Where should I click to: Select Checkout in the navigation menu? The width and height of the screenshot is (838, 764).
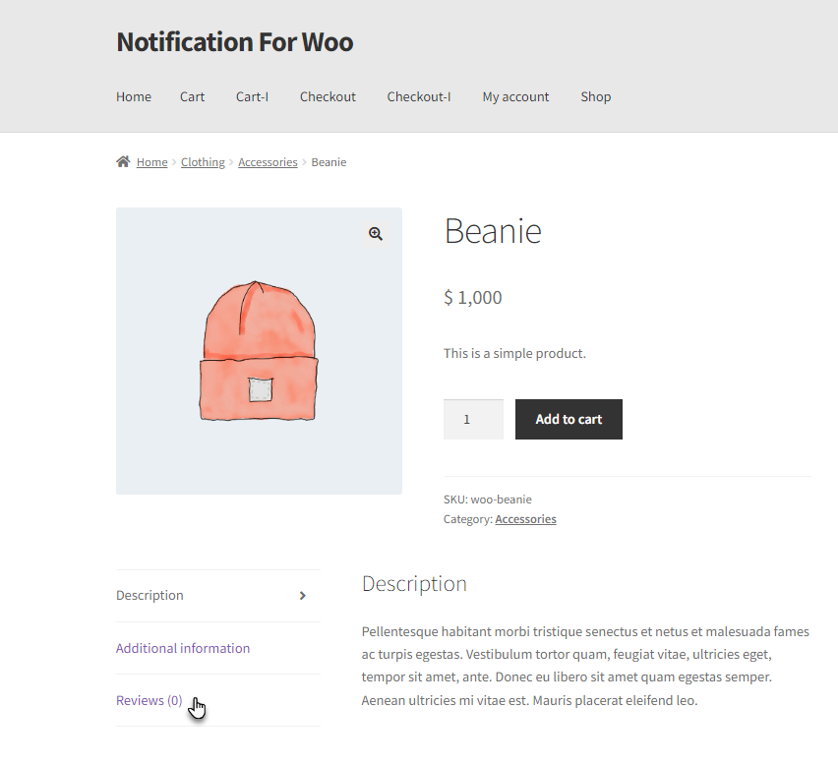coord(328,96)
